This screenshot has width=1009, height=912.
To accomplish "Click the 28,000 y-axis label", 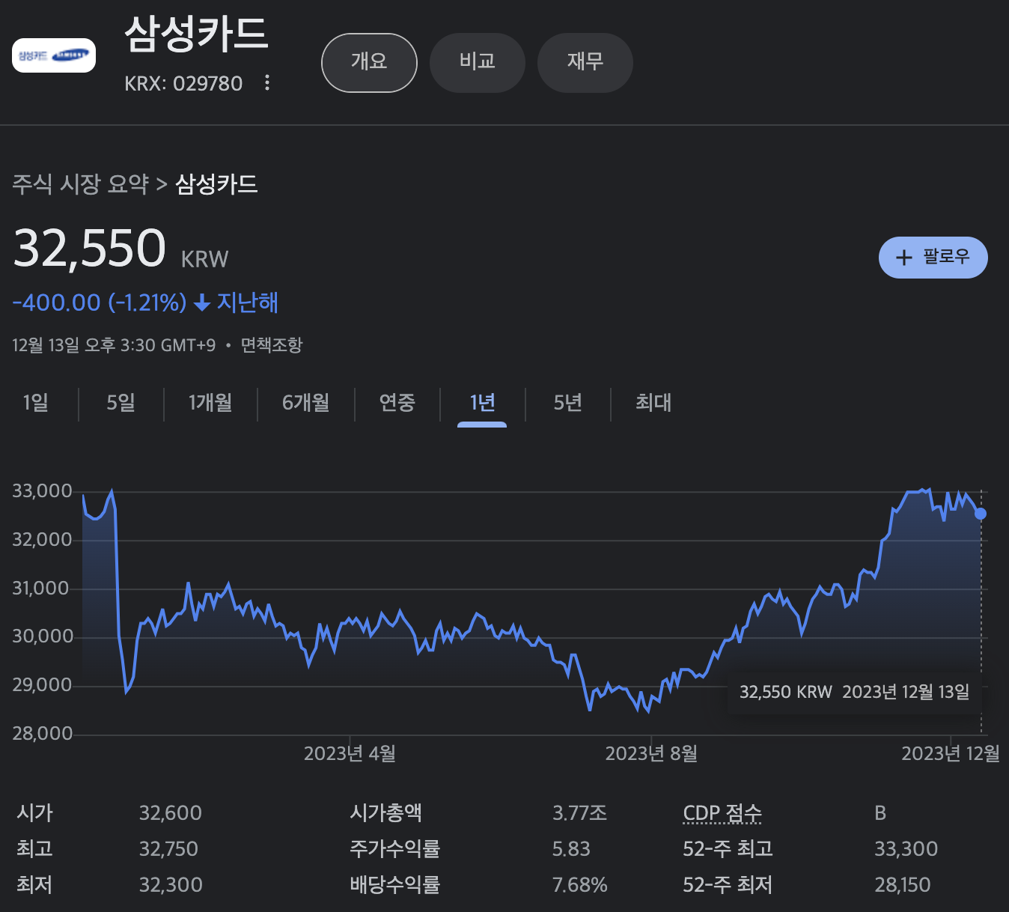I will click(x=43, y=733).
